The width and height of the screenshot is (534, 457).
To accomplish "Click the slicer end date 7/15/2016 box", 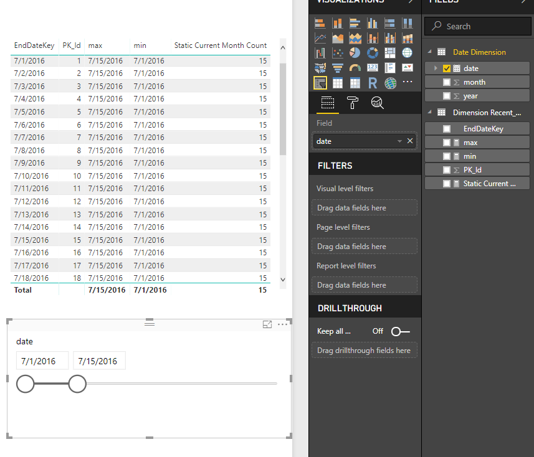I will tap(99, 360).
